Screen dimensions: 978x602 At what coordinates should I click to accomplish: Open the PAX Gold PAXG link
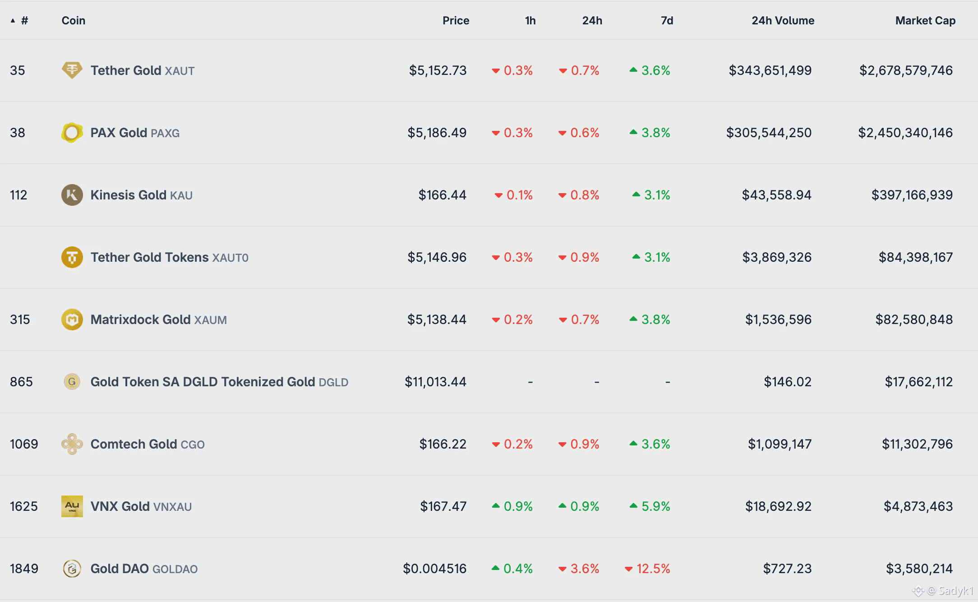(119, 133)
